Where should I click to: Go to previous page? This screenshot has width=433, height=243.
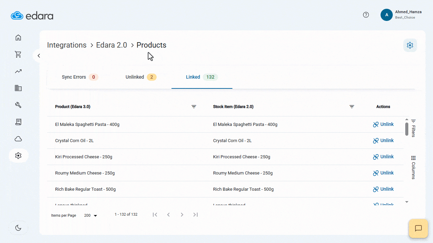click(x=168, y=215)
